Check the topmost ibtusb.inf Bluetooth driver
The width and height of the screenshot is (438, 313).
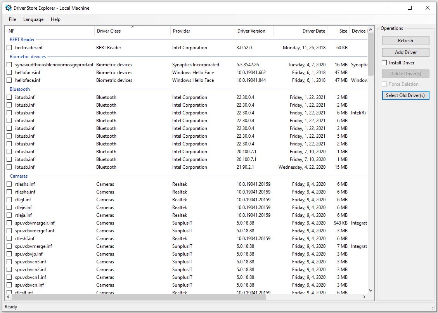(9, 97)
